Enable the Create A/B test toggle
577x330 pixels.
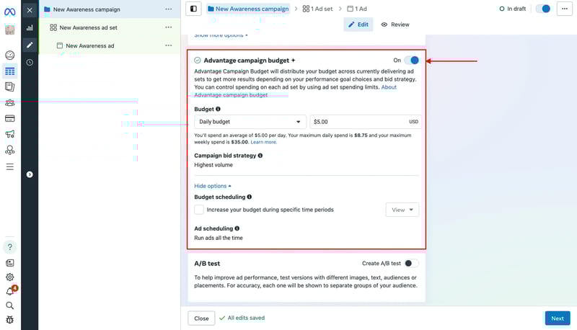(x=411, y=263)
